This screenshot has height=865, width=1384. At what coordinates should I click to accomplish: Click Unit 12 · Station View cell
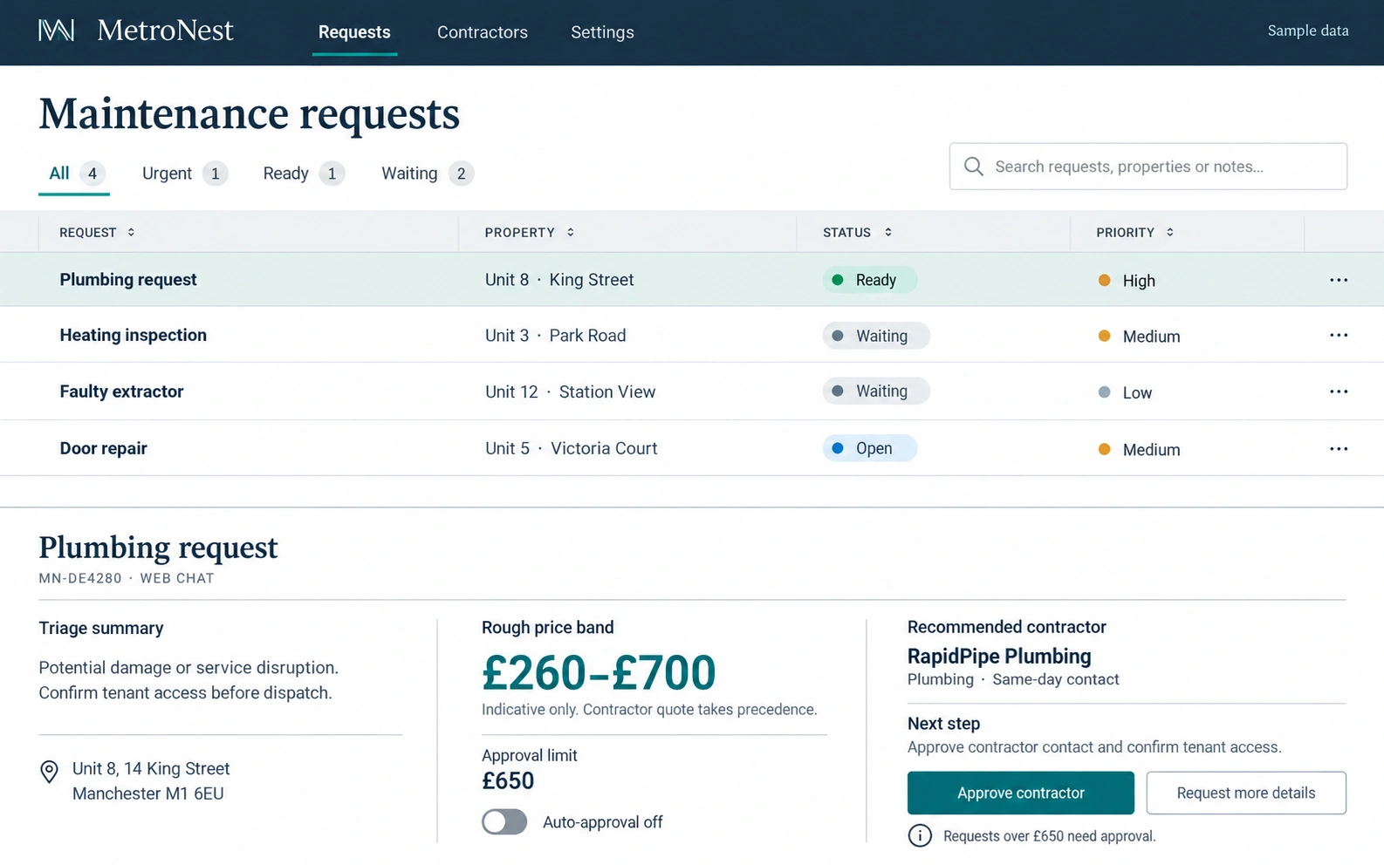point(570,392)
